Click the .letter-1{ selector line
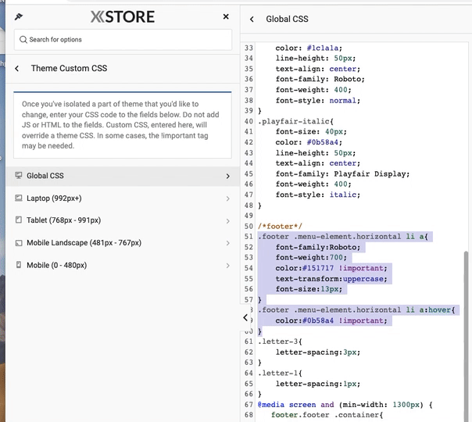The width and height of the screenshot is (472, 422). click(x=280, y=374)
